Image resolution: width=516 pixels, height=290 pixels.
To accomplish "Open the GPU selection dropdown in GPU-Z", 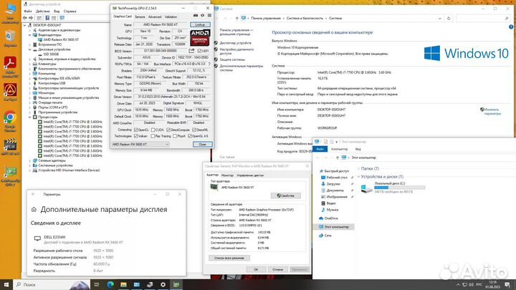I will click(x=140, y=145).
